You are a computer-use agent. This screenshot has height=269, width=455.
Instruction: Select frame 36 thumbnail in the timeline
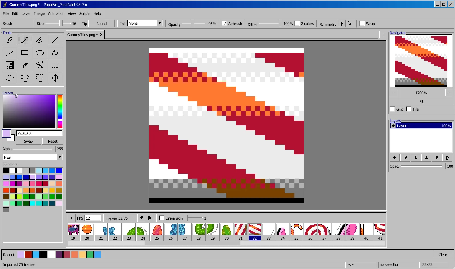pos(310,232)
